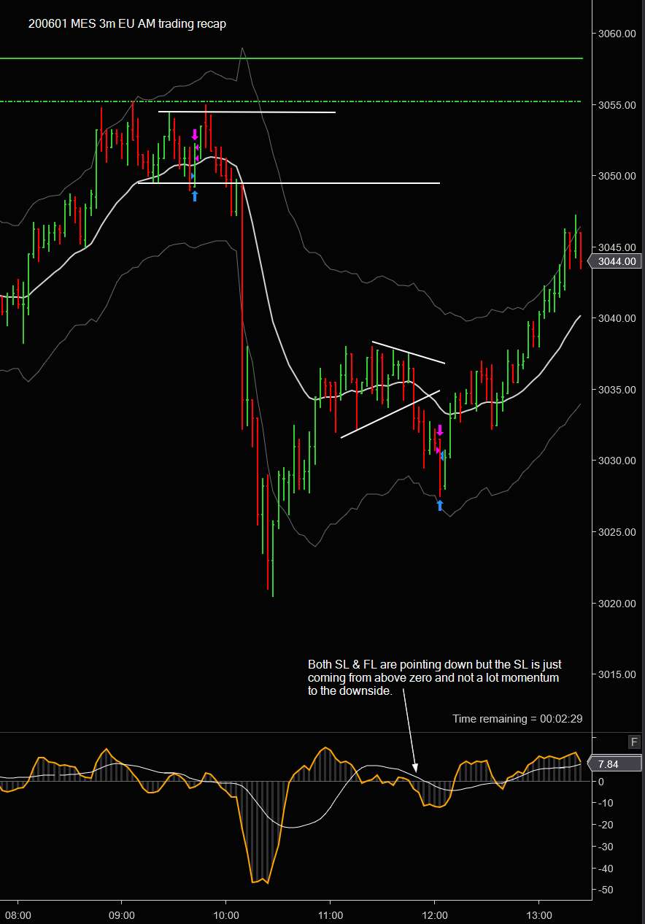This screenshot has width=645, height=924.
Task: Click the oscillator -40 level label
Action: tap(606, 869)
